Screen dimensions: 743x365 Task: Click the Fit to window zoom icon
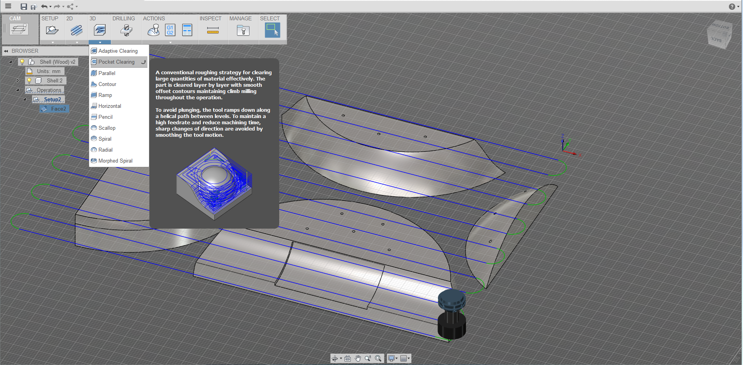[x=378, y=358]
